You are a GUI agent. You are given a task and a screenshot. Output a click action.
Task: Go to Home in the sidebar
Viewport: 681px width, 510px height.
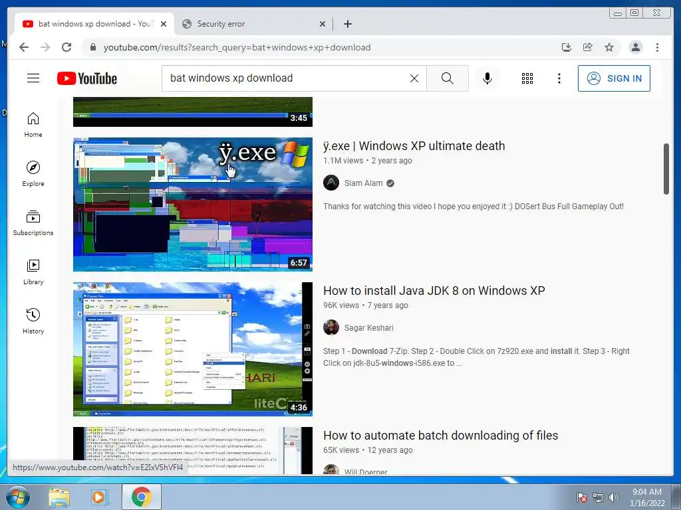coord(33,125)
